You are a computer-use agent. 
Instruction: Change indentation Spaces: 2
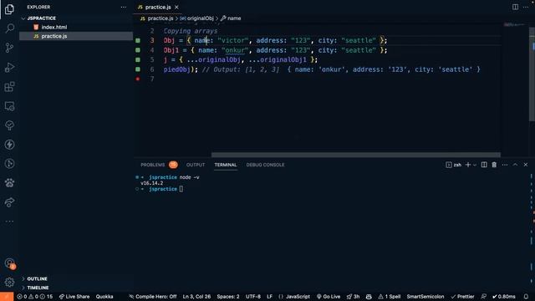pos(228,297)
